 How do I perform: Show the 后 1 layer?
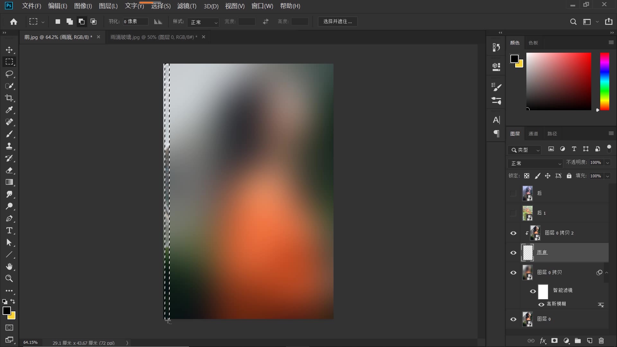[x=513, y=213]
